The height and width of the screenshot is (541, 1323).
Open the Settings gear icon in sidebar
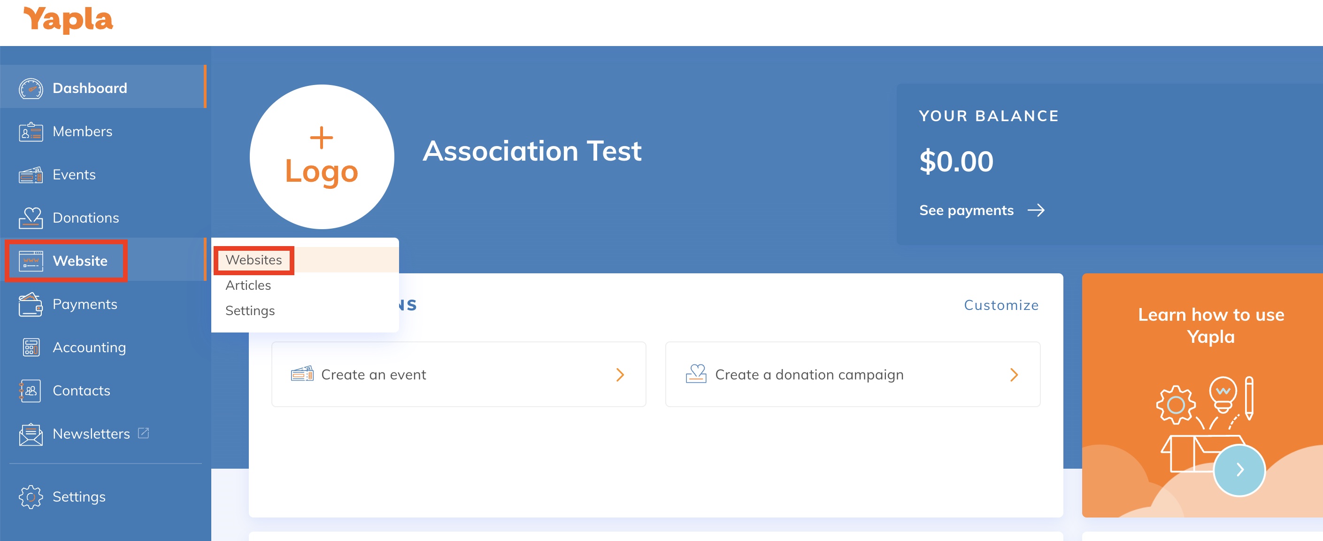[x=31, y=497]
